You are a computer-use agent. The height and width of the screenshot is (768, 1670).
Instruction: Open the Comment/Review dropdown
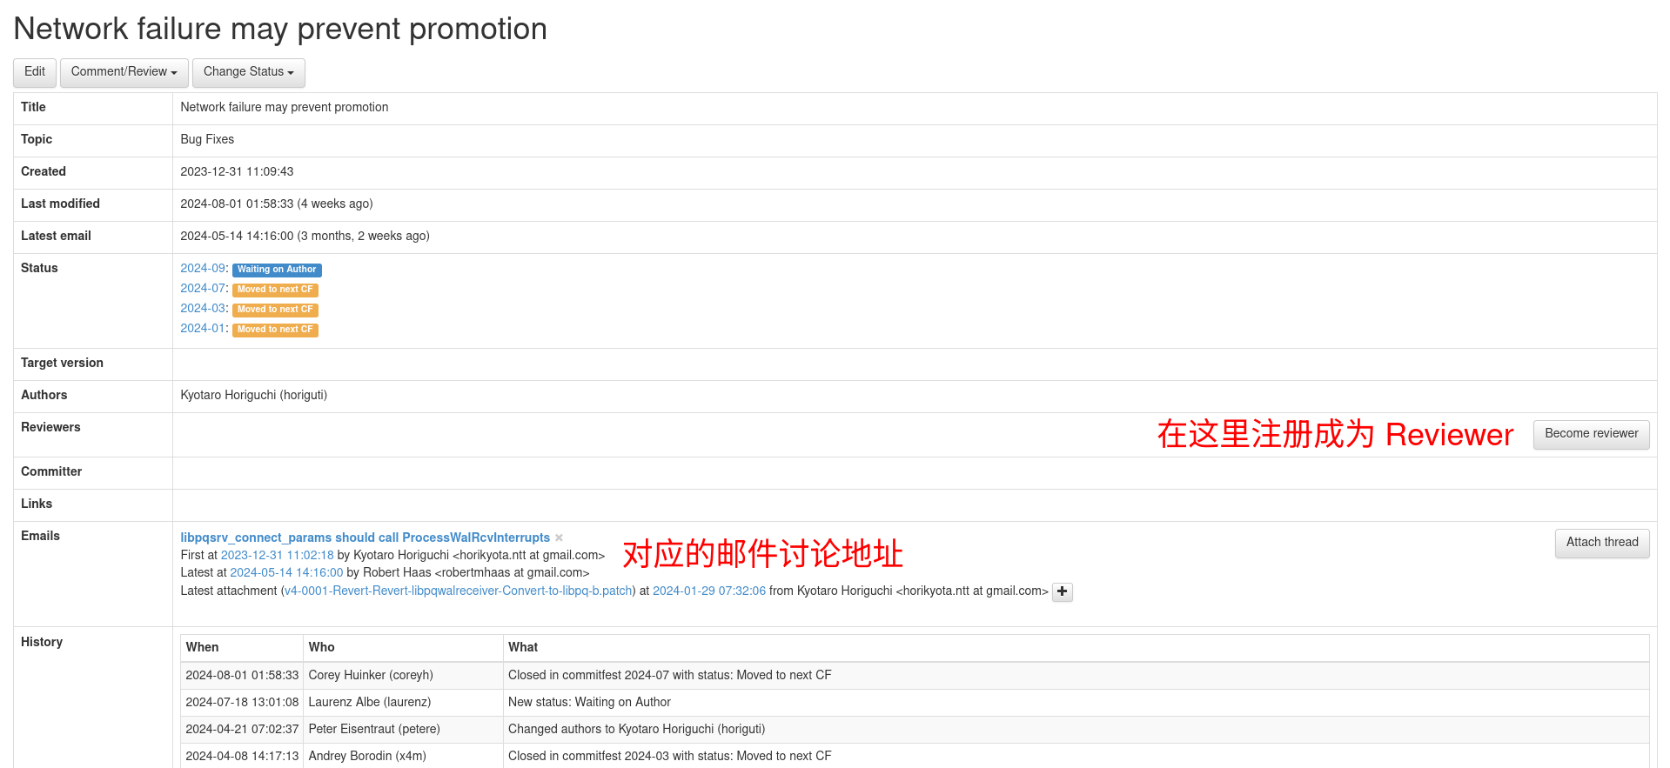point(124,72)
